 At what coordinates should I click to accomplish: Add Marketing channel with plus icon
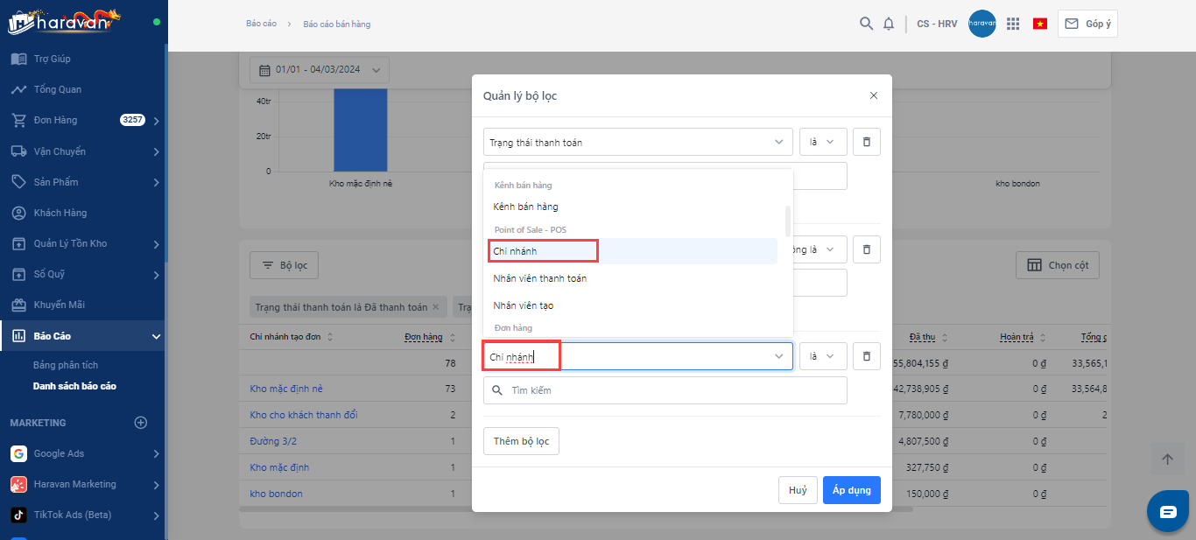[x=140, y=423]
